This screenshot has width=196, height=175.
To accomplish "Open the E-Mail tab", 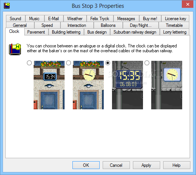I will 54,19.
